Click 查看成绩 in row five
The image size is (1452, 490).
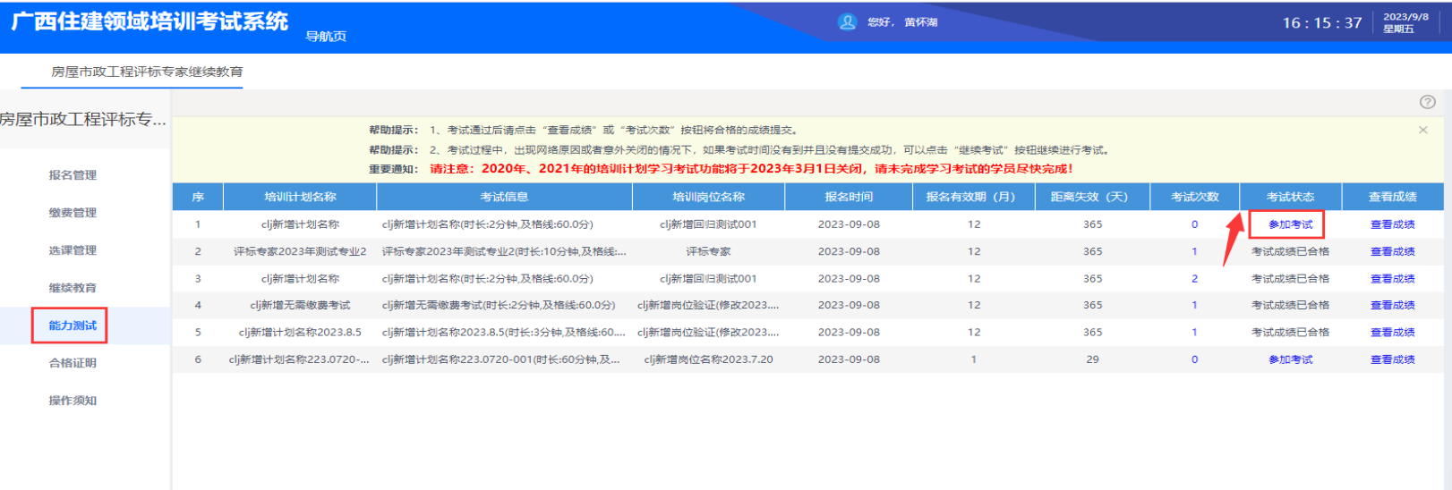click(x=1392, y=333)
